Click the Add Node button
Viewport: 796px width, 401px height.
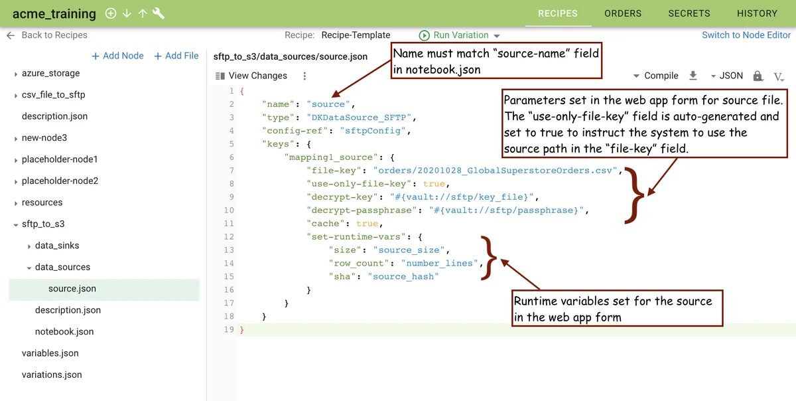tap(117, 56)
